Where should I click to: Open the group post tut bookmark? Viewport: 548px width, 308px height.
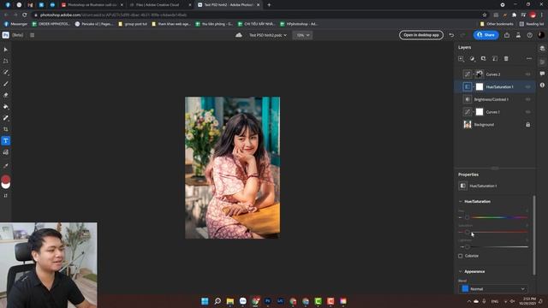[133, 24]
